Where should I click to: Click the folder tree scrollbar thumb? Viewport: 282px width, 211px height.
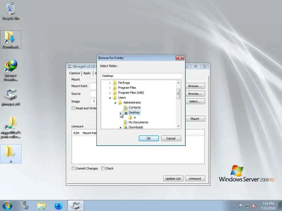[178, 94]
